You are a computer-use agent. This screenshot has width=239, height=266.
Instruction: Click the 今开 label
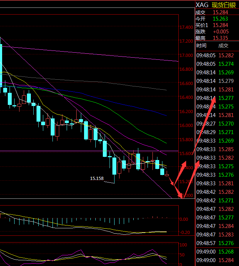click(x=200, y=19)
